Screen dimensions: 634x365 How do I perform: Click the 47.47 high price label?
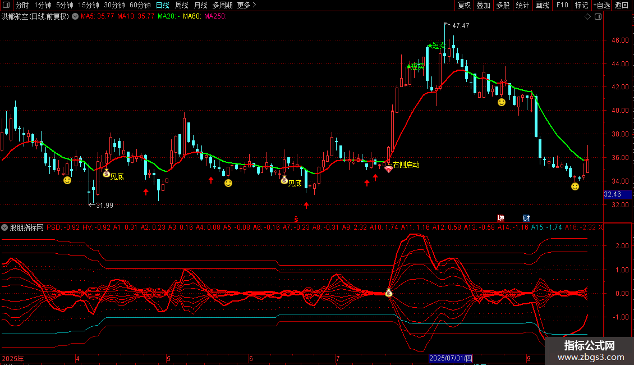click(x=461, y=25)
